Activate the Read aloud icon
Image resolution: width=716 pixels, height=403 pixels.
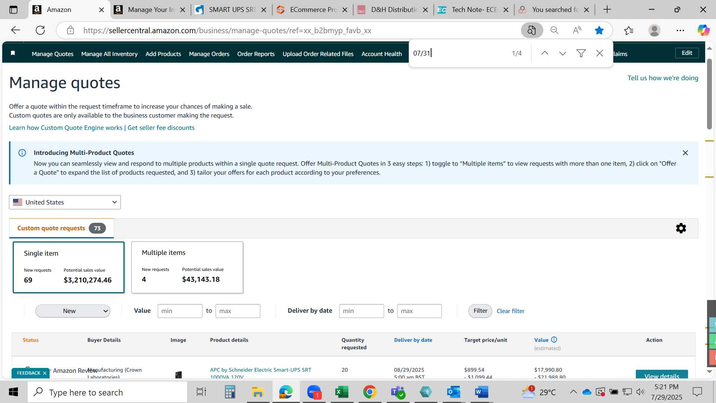pyautogui.click(x=577, y=30)
